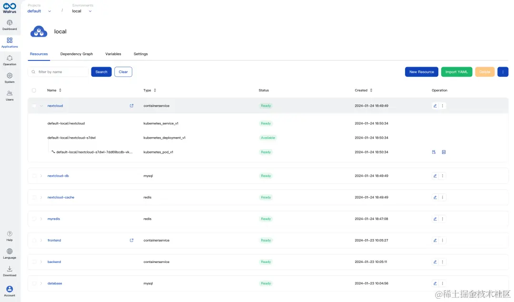Open Language selector in sidebar
Screen dimensions: 514x302
[10, 254]
